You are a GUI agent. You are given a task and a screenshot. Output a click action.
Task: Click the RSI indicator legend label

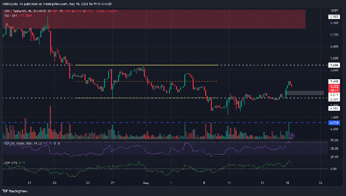pyautogui.click(x=19, y=143)
